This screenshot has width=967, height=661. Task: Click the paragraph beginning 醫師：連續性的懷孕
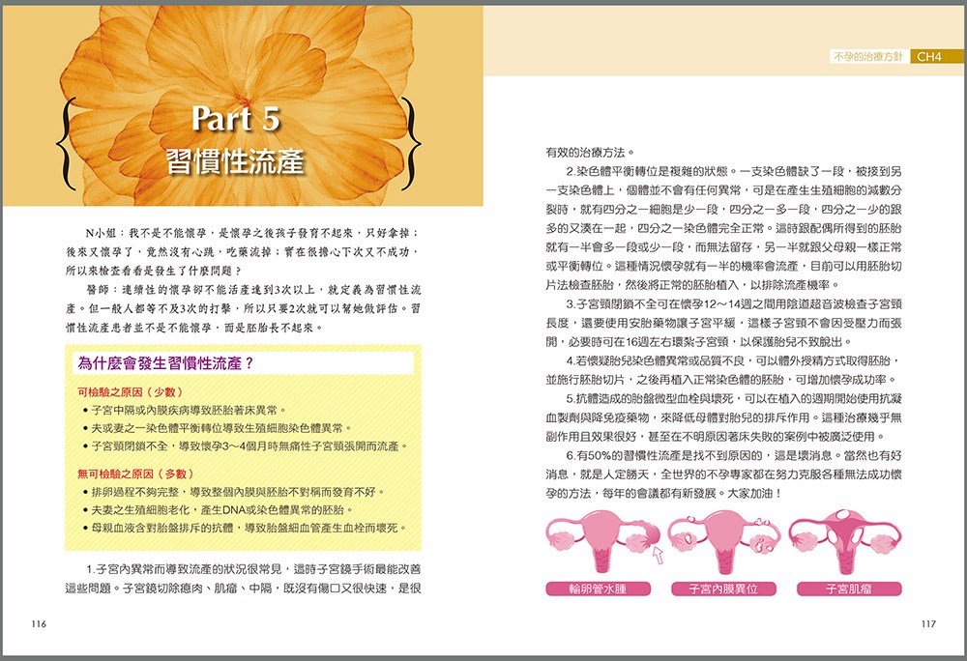pos(243,308)
